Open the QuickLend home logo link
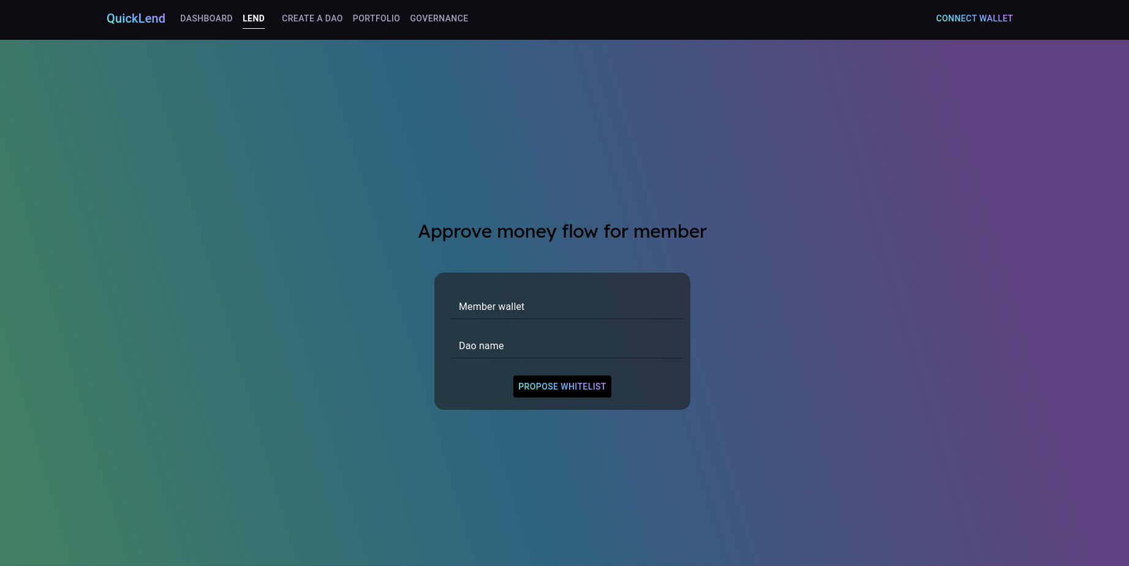Viewport: 1129px width, 566px height. click(x=136, y=18)
